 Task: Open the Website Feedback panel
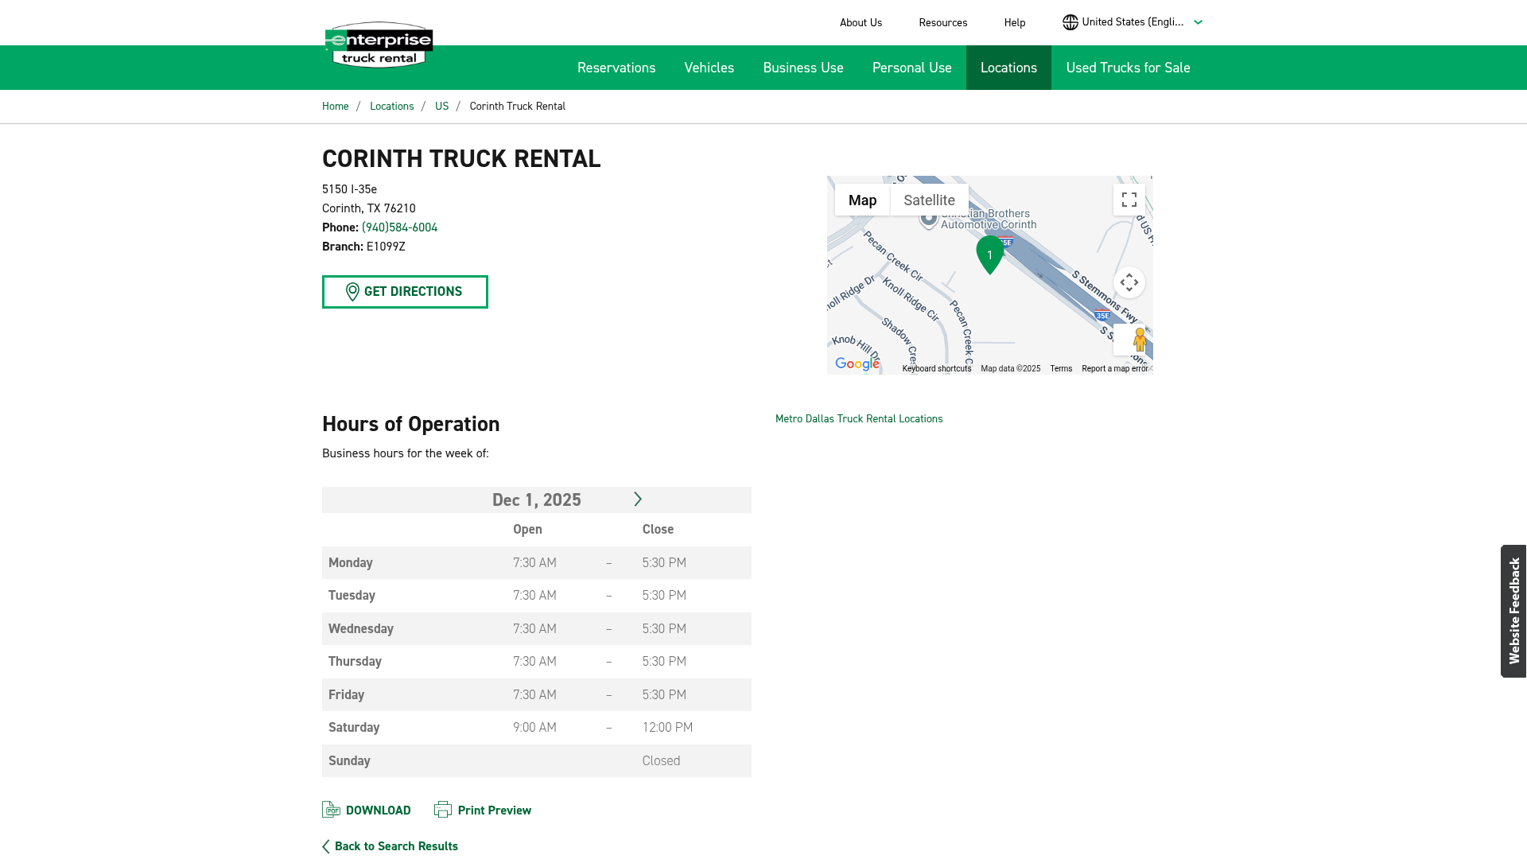[1513, 610]
